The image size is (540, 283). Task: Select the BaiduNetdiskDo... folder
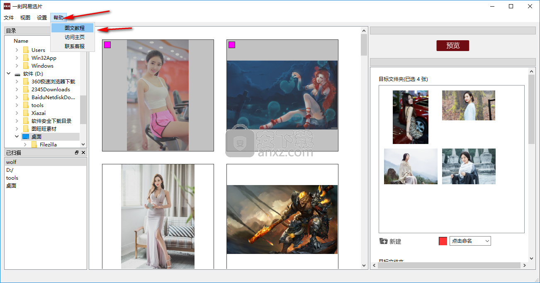pyautogui.click(x=53, y=98)
